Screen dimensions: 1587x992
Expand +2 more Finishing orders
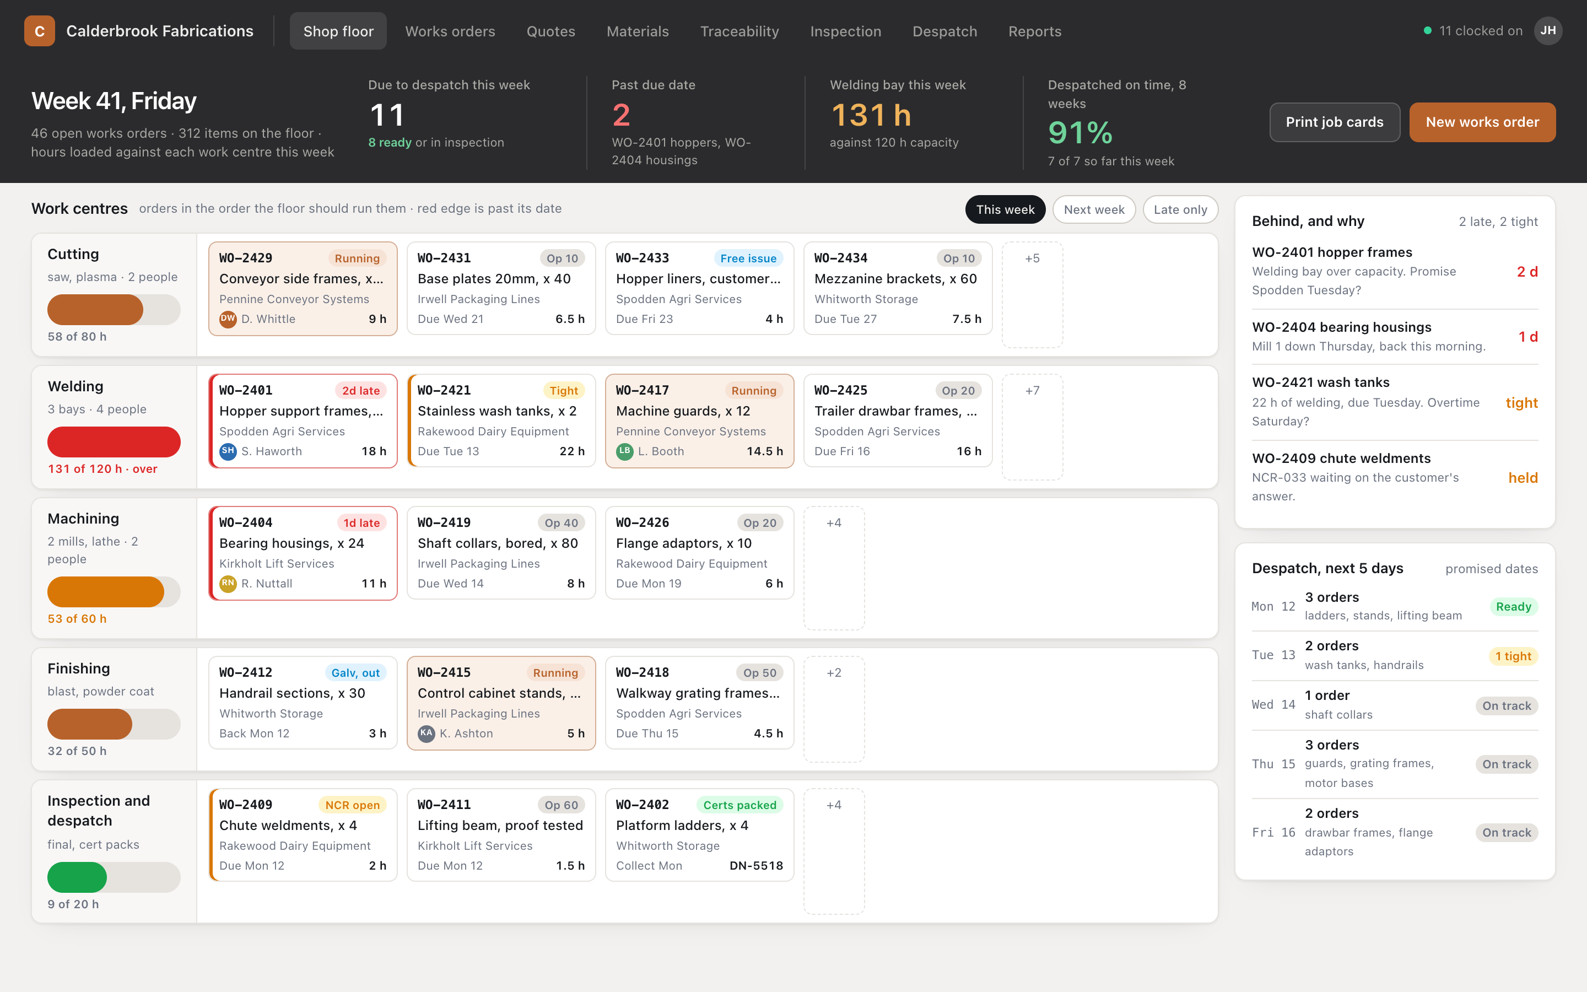834,709
